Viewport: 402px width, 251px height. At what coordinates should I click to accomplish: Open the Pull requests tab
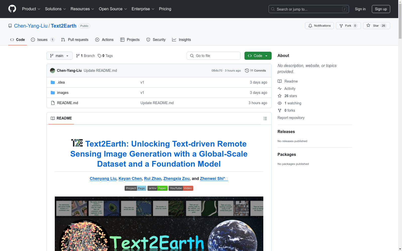click(x=75, y=40)
